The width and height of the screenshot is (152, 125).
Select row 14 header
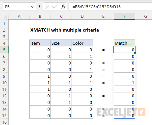(4, 109)
